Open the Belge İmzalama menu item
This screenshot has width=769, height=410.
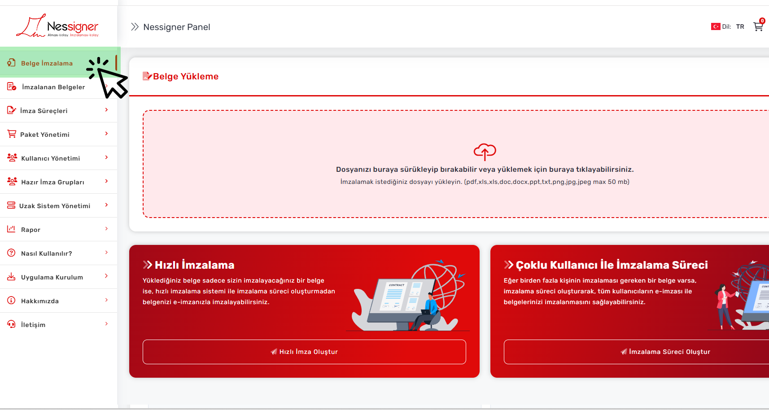(47, 63)
